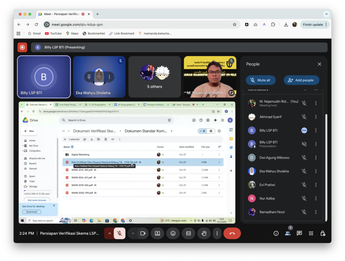Expand the audio settings arrow

[x=109, y=233]
